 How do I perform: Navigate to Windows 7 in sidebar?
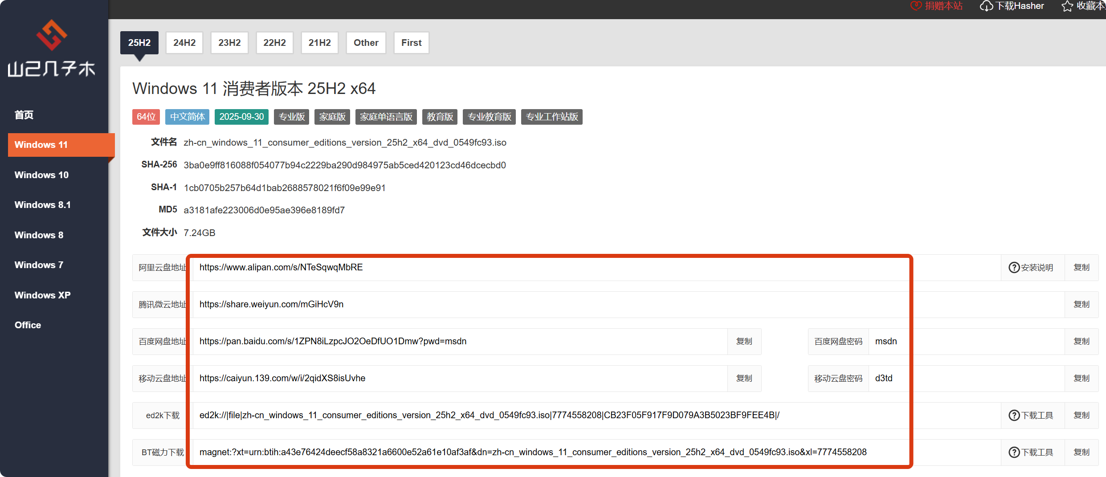(39, 265)
